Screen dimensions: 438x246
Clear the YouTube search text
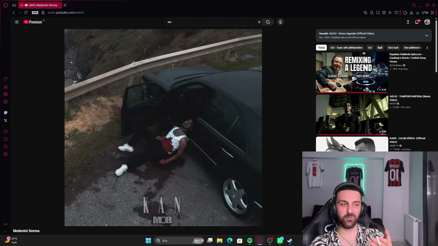259,22
